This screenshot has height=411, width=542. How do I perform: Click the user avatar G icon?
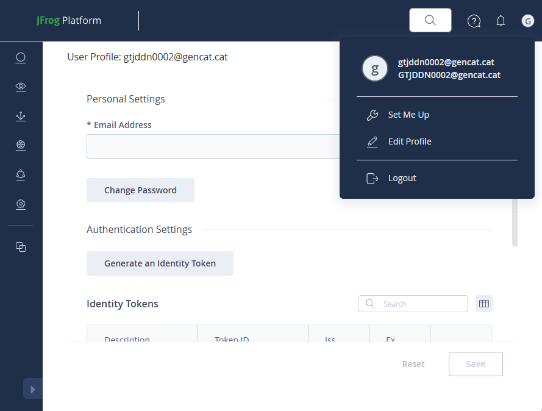point(527,21)
